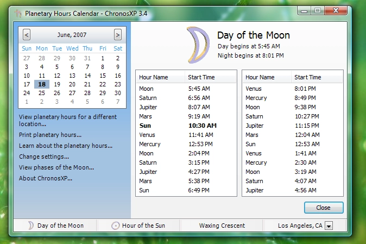This screenshot has width=366, height=244.
Task: Select the Moon 9:38 PM row
Action: [293, 107]
